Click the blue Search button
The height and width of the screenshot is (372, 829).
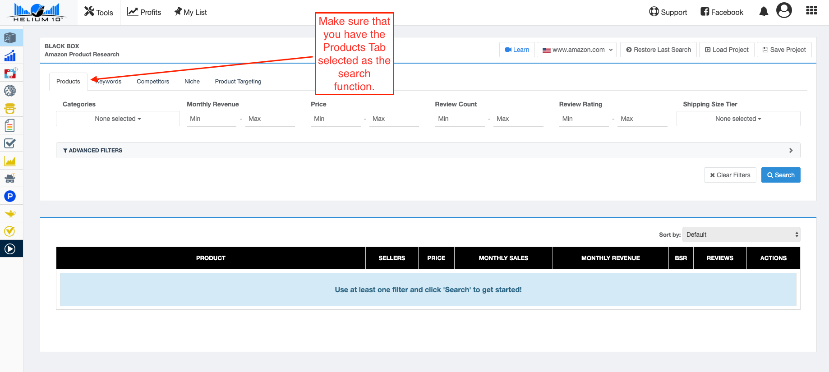(x=781, y=175)
